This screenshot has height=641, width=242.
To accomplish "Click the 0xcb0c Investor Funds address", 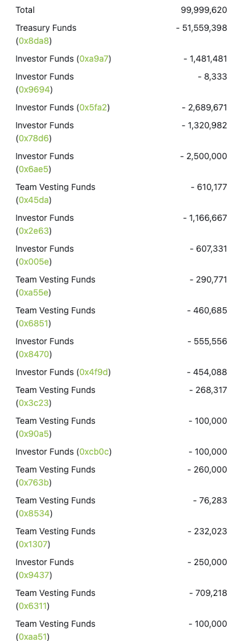I will pyautogui.click(x=94, y=452).
